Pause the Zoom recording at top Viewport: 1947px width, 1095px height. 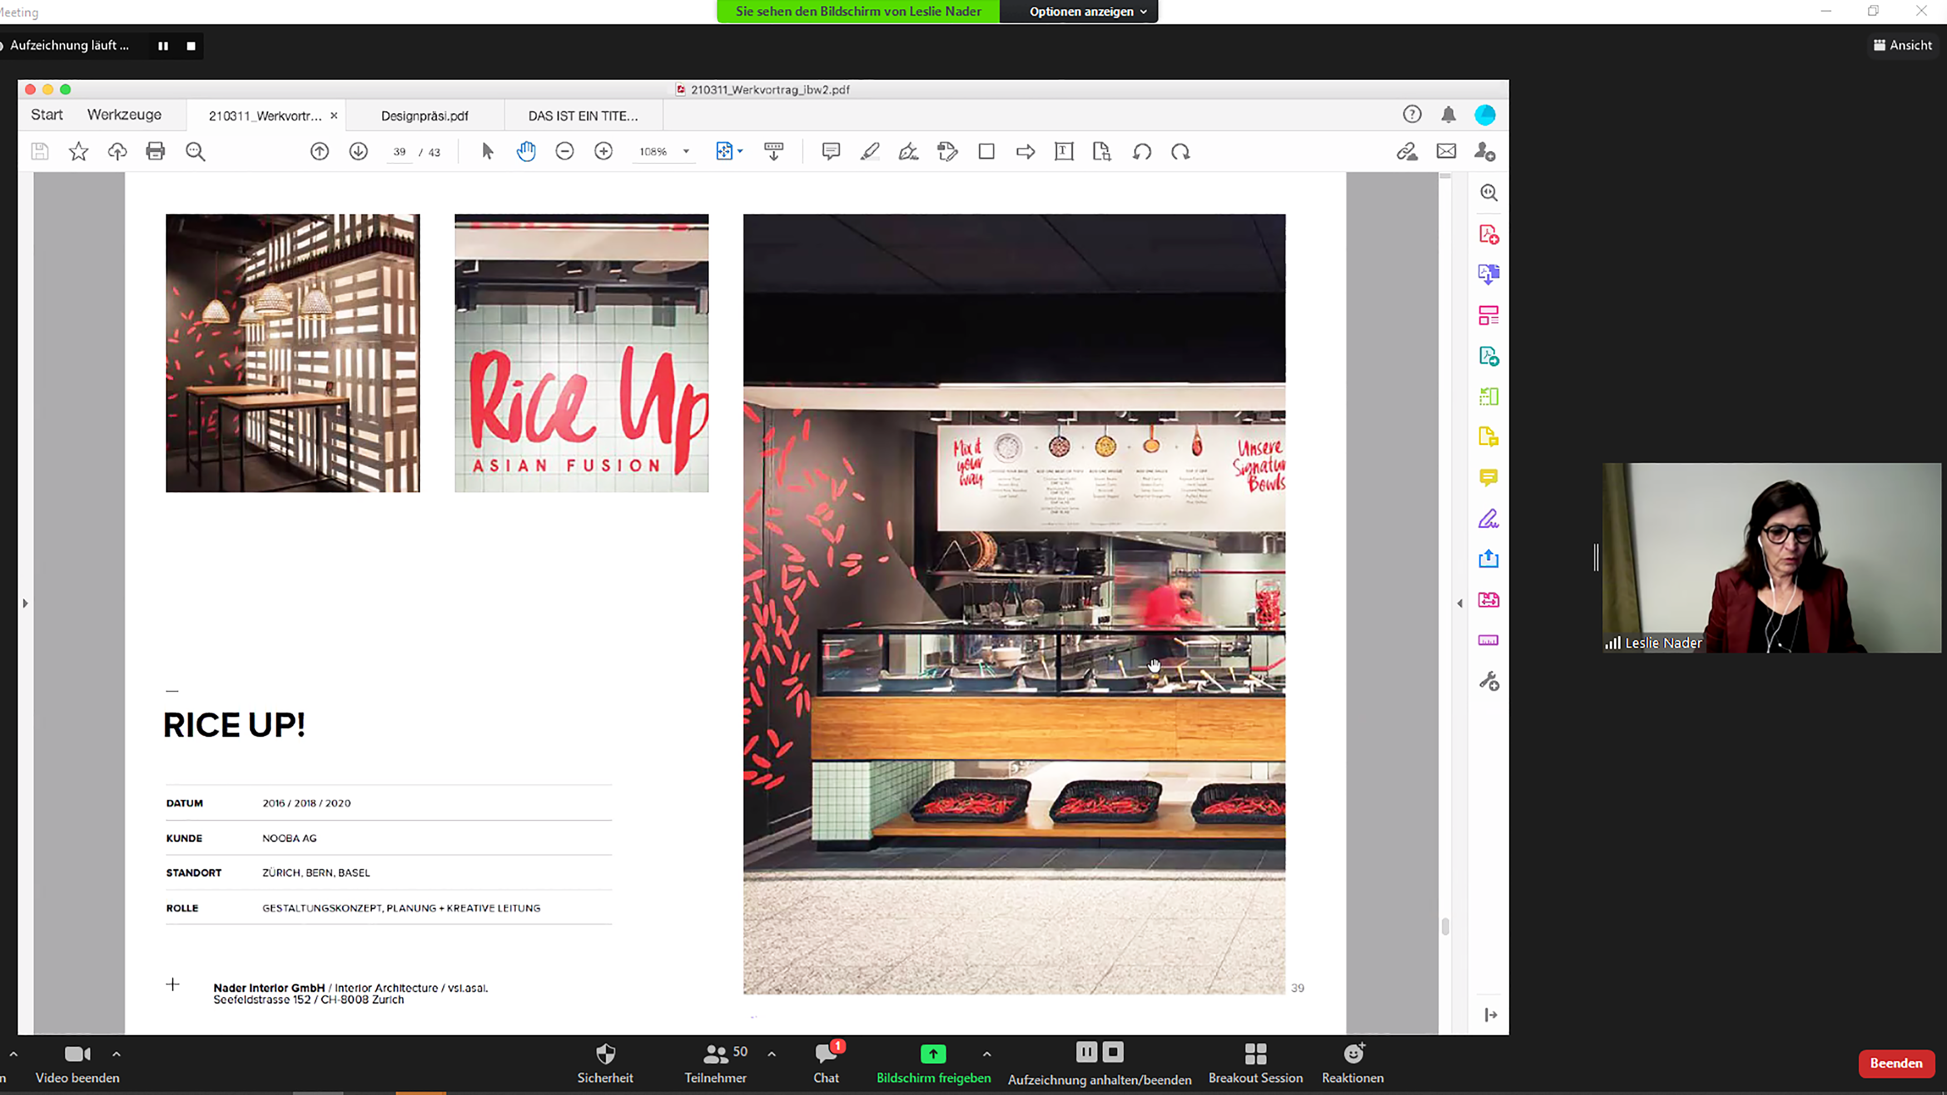pyautogui.click(x=163, y=46)
